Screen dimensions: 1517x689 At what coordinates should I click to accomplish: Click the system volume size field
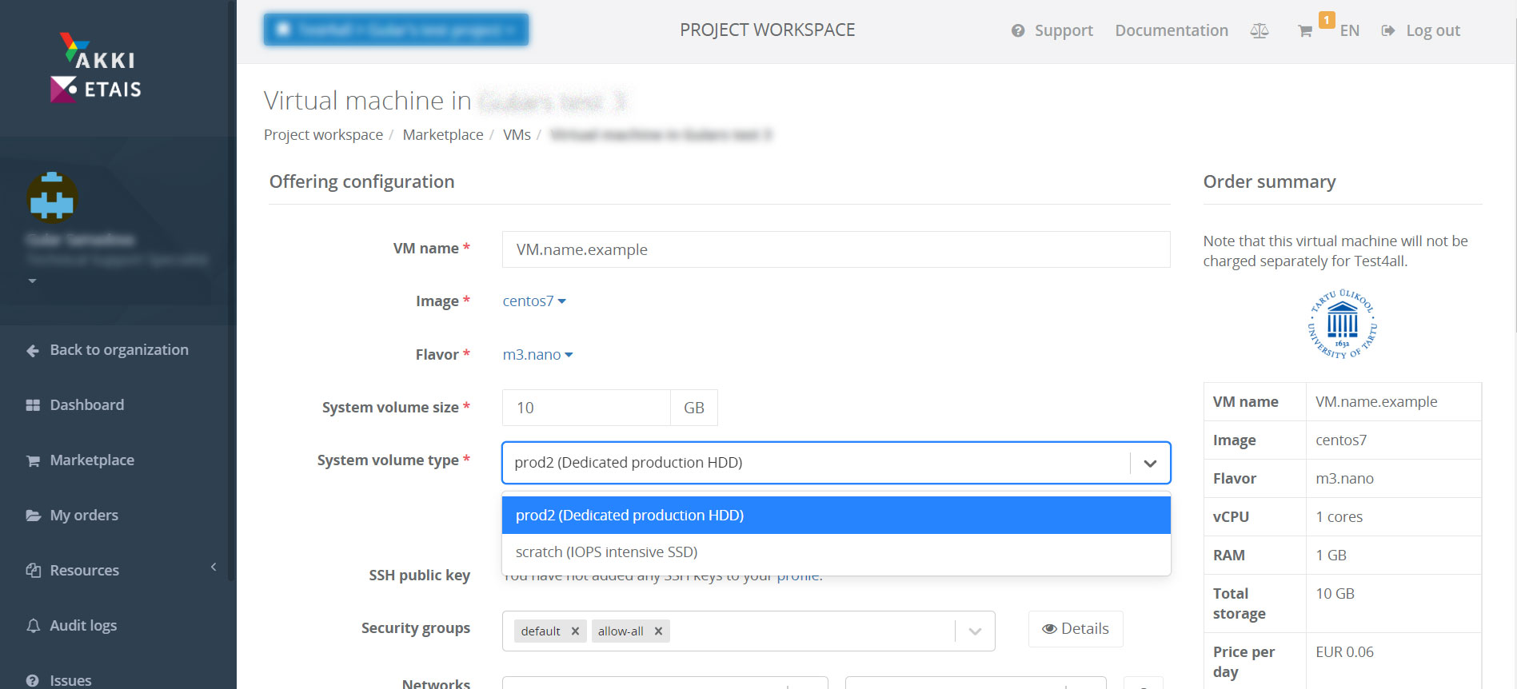[x=586, y=408]
